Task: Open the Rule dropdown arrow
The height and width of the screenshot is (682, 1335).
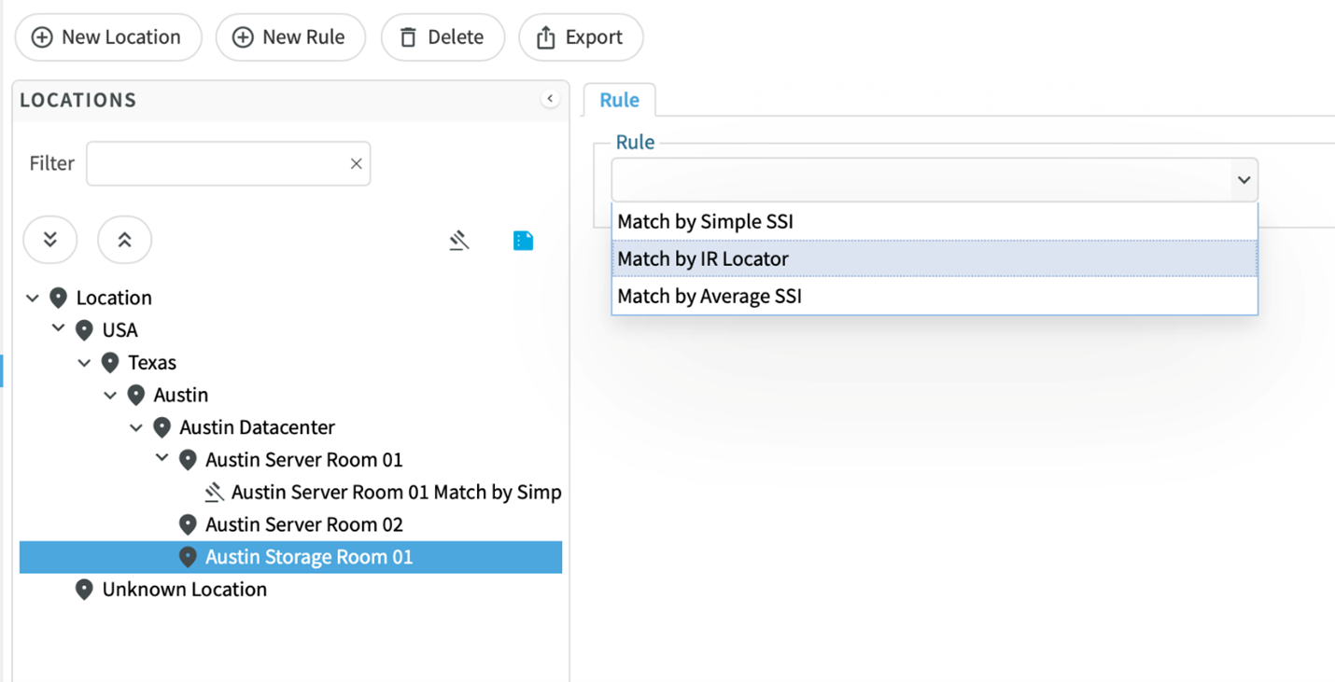Action: (x=1244, y=180)
